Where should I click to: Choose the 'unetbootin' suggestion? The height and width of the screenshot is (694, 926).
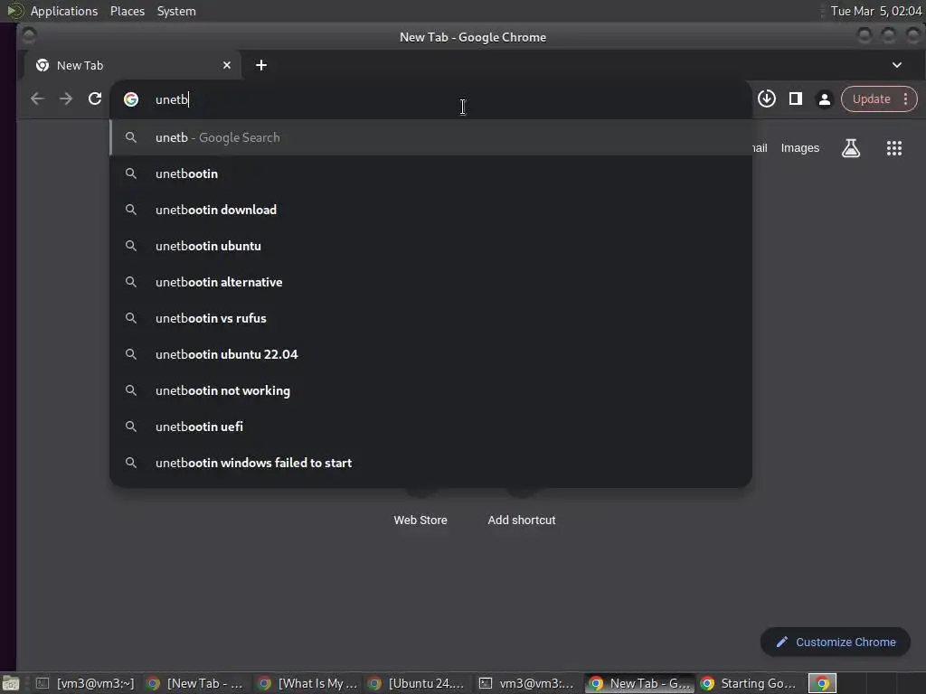pyautogui.click(x=431, y=173)
